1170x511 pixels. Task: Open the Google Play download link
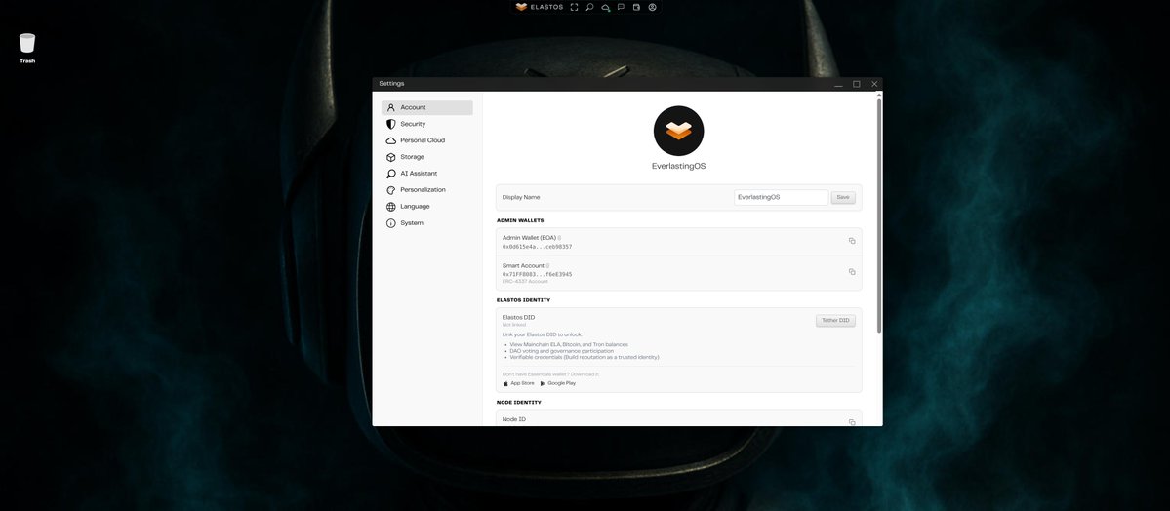pyautogui.click(x=557, y=383)
